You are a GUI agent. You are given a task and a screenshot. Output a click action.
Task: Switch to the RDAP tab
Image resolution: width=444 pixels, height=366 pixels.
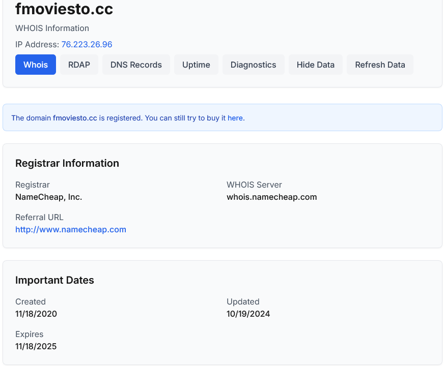pos(79,65)
